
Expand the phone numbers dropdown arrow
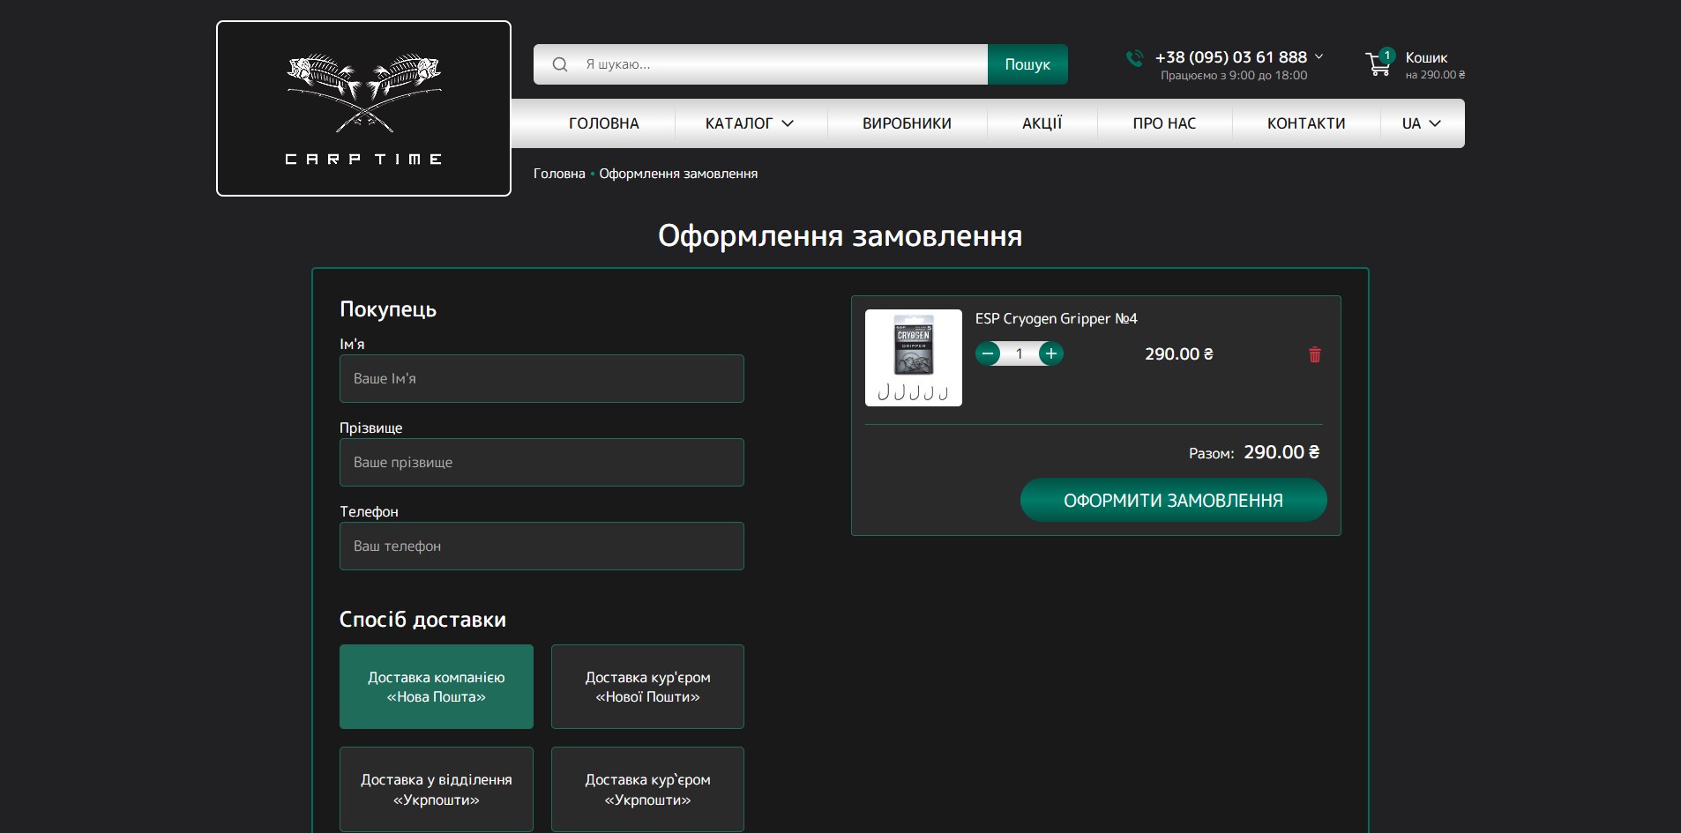coord(1319,56)
